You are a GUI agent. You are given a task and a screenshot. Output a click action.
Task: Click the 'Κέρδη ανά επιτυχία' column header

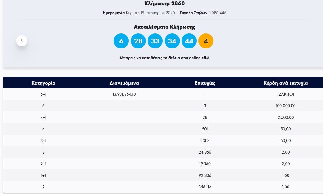[286, 83]
